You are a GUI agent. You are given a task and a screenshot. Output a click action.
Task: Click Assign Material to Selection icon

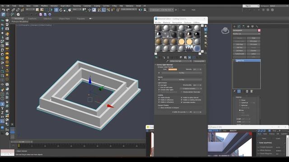163,58
